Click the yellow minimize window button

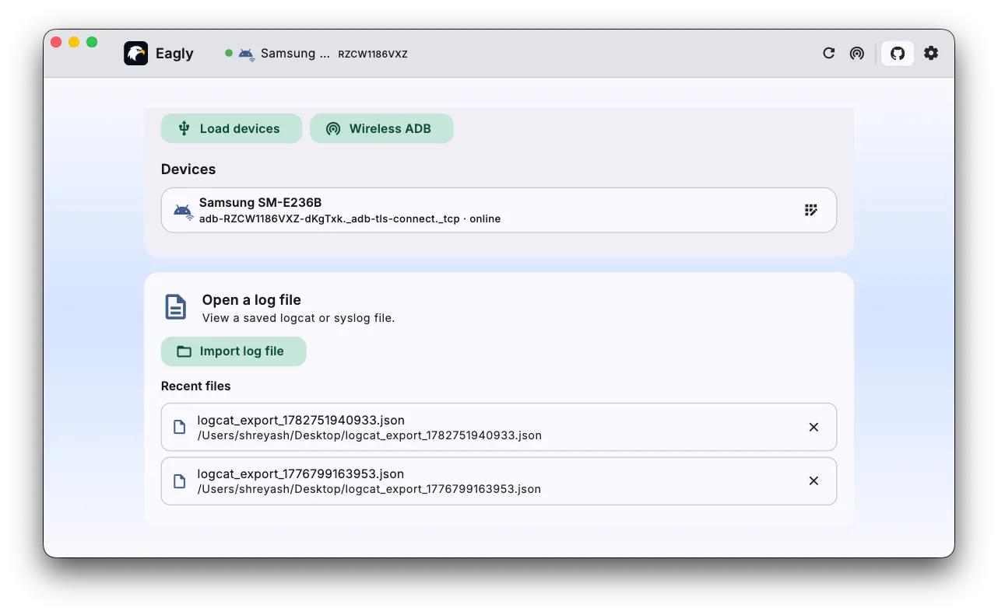74,42
